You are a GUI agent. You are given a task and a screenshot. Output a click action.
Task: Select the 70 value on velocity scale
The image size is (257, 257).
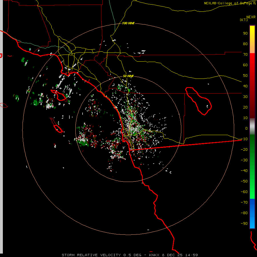(x=245, y=55)
